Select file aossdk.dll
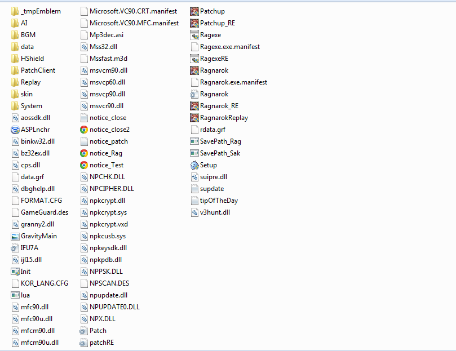 31,118
